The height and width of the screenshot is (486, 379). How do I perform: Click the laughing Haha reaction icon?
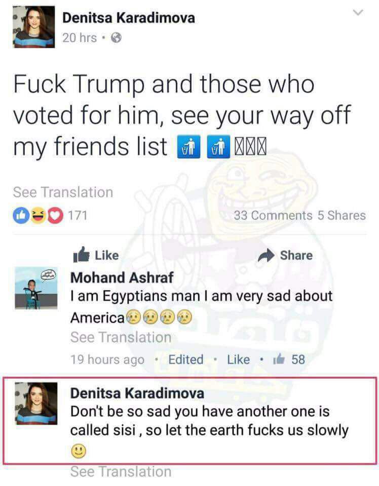[38, 215]
